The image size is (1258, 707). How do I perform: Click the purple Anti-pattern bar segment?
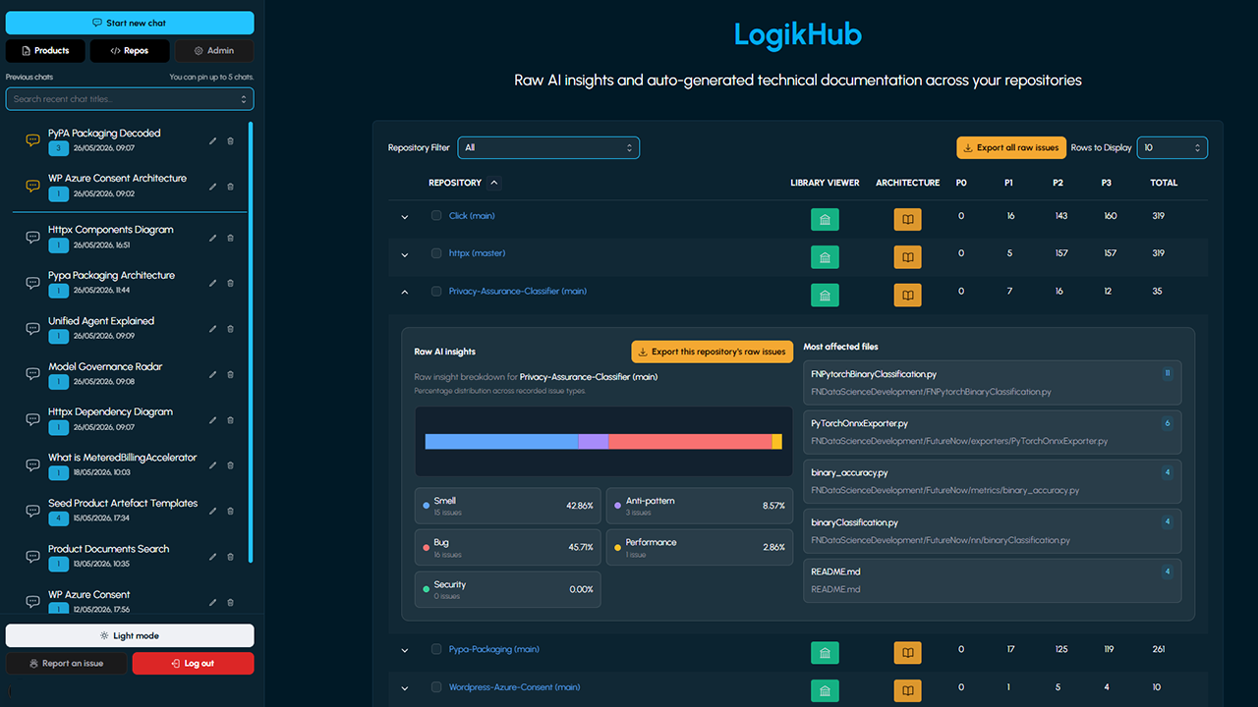pyautogui.click(x=593, y=442)
